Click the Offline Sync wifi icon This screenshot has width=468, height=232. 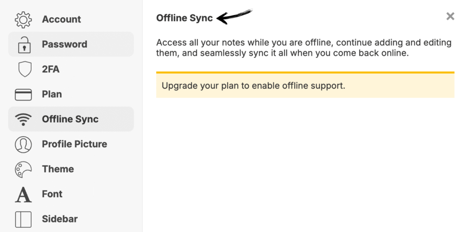click(23, 120)
